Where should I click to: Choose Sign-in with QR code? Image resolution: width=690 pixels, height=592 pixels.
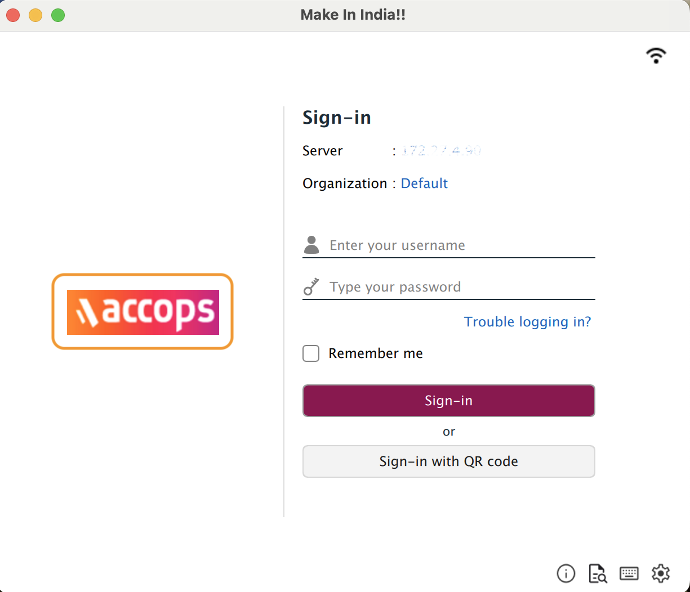[x=448, y=461]
